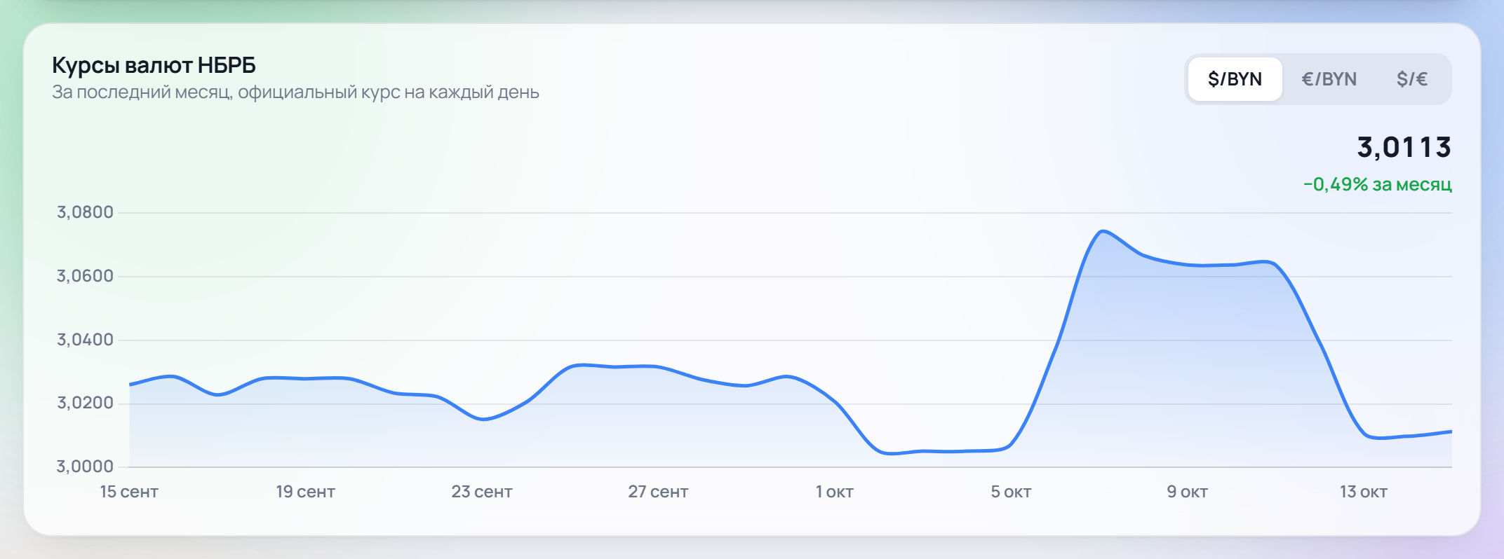Select the $/BYN currency tab
This screenshot has width=1504, height=559.
tap(1235, 79)
